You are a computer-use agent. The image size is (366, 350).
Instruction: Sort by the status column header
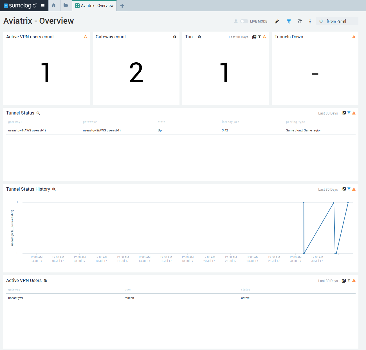click(246, 289)
